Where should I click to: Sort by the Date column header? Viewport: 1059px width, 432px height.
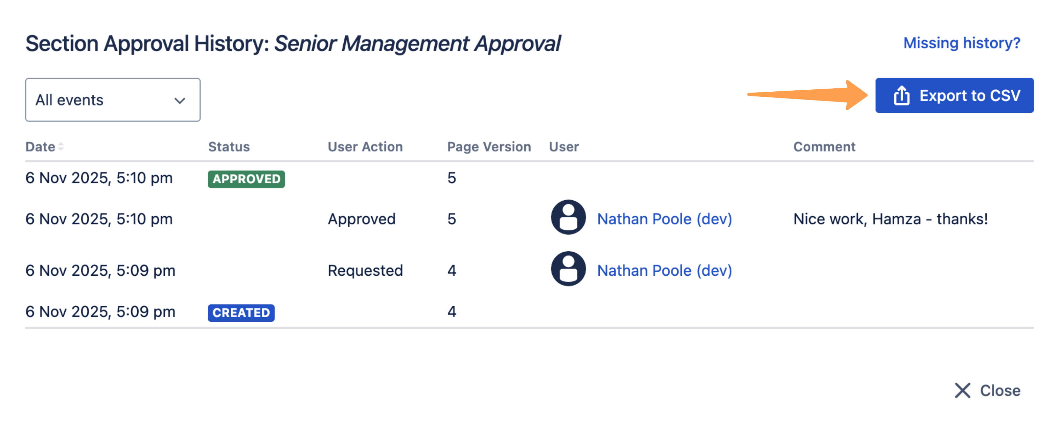[x=40, y=147]
